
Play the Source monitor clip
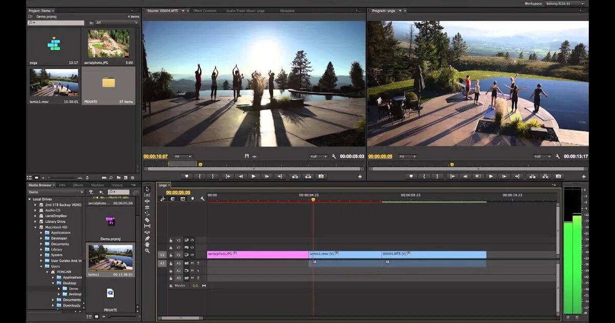coord(253,176)
